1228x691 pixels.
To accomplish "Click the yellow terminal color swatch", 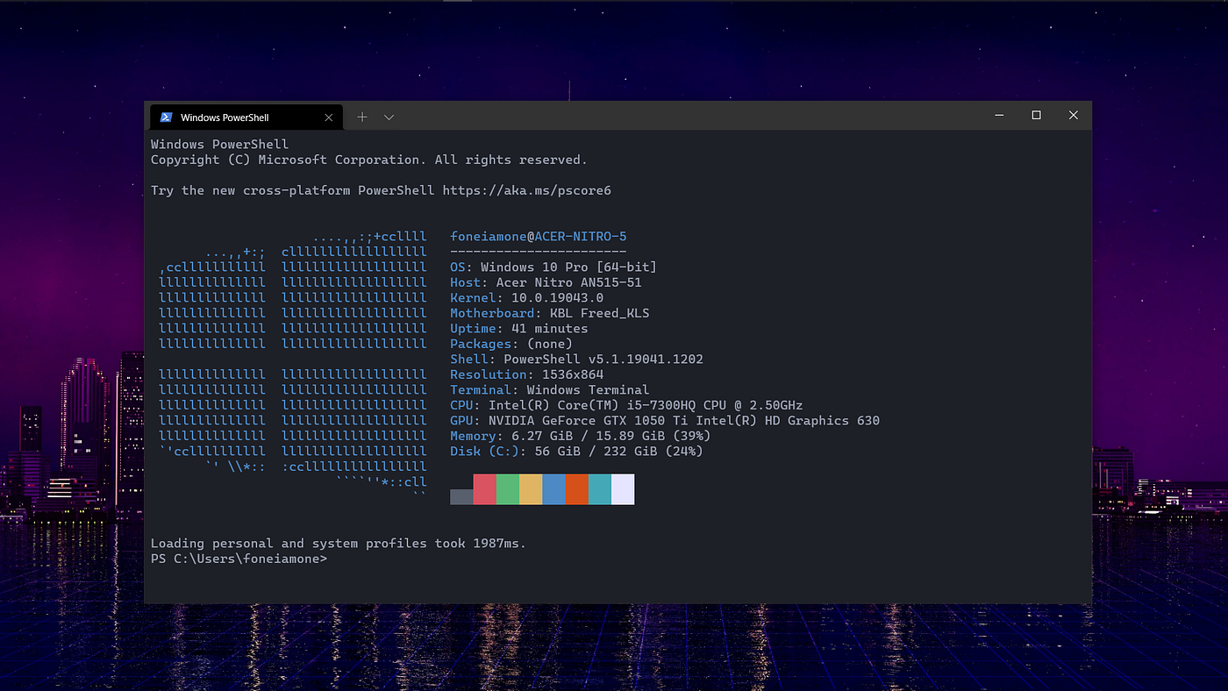I will coord(528,489).
